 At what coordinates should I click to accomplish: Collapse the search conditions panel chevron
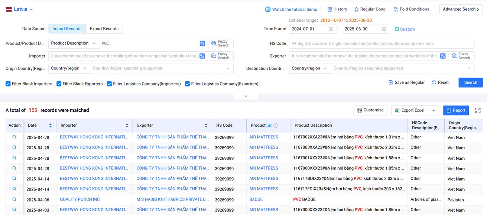pyautogui.click(x=246, y=96)
